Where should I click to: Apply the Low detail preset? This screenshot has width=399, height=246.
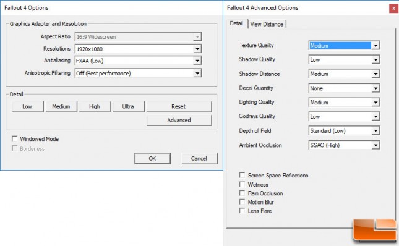point(27,106)
